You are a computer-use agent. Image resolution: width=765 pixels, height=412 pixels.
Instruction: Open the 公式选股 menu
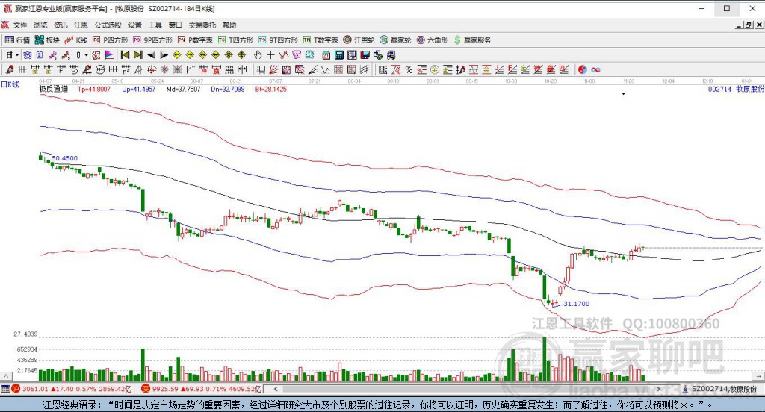click(x=108, y=25)
